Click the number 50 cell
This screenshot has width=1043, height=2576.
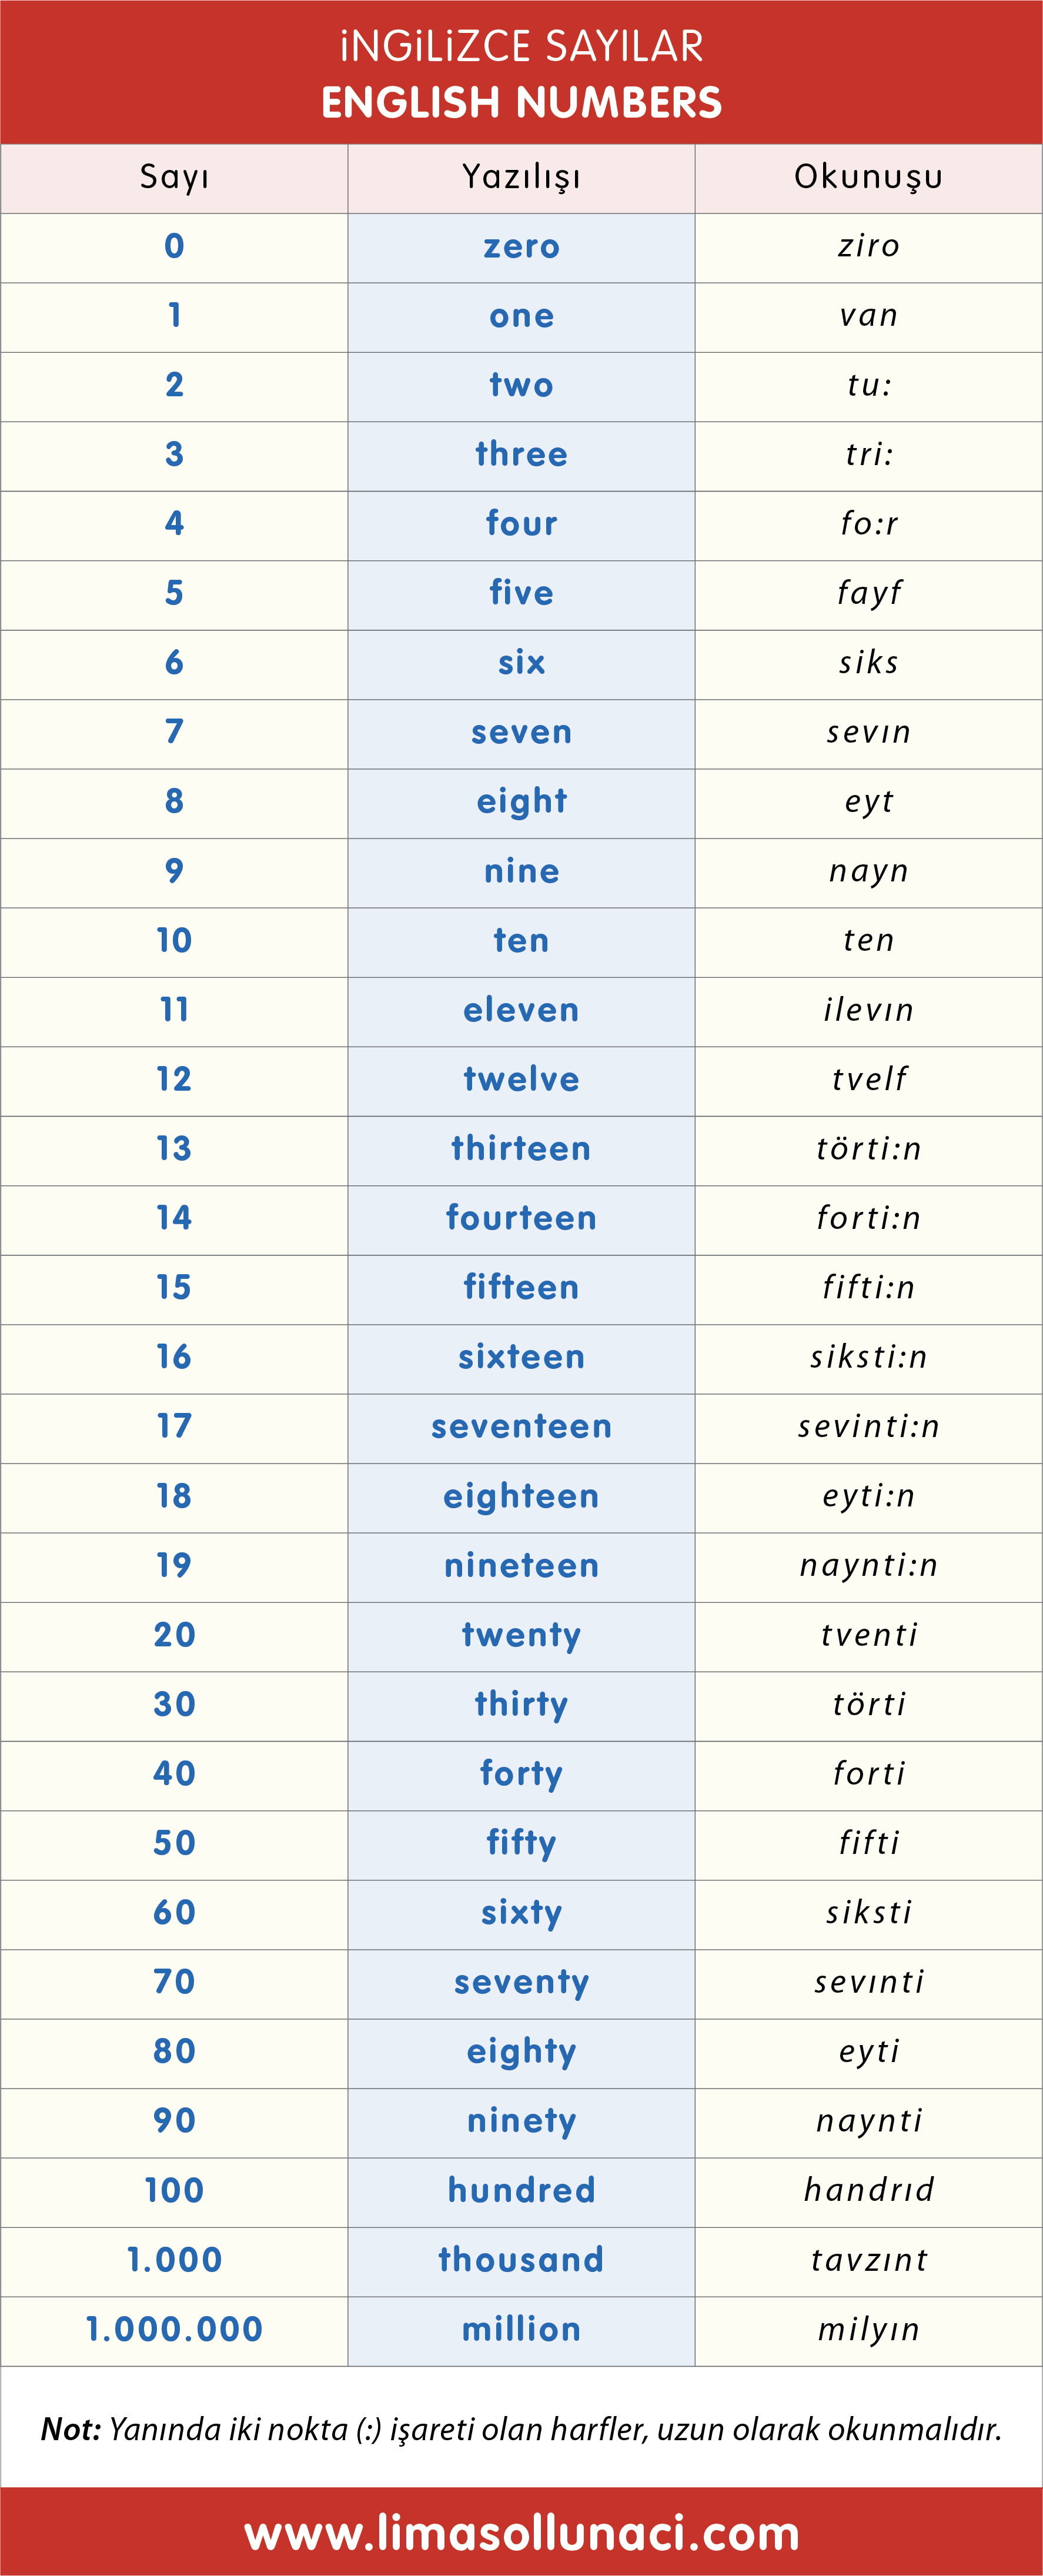pyautogui.click(x=174, y=1843)
